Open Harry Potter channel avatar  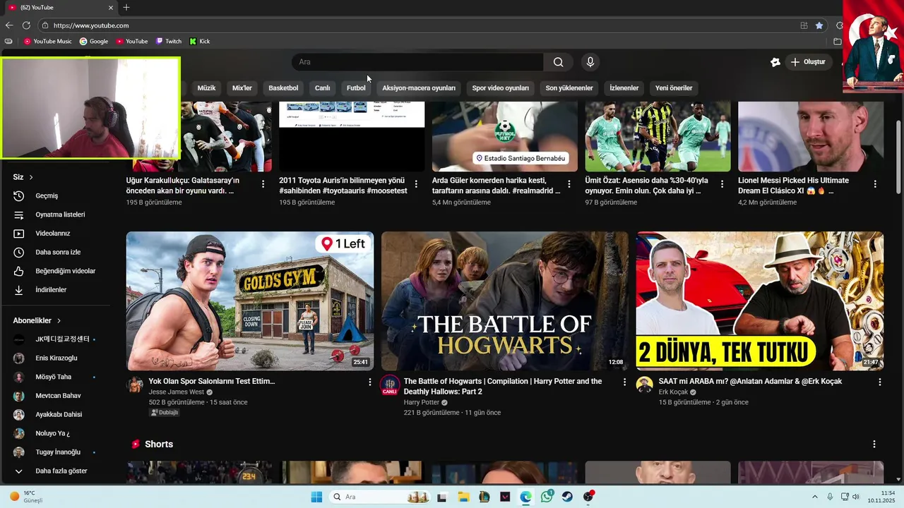coord(390,385)
